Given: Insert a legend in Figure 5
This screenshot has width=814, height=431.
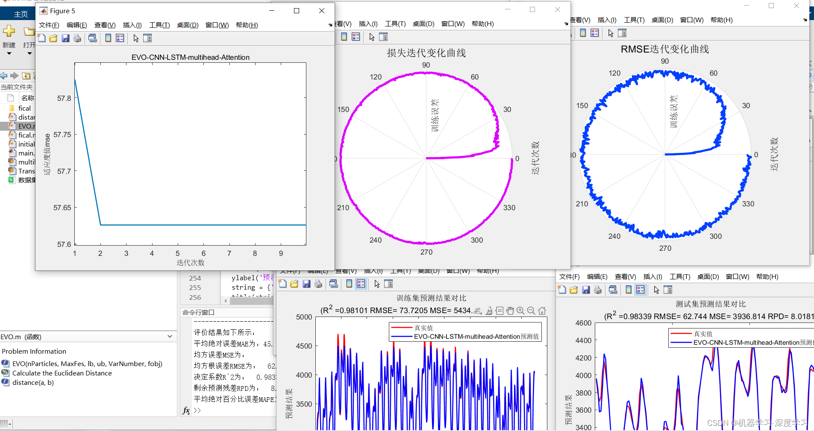Looking at the screenshot, I should coord(120,38).
